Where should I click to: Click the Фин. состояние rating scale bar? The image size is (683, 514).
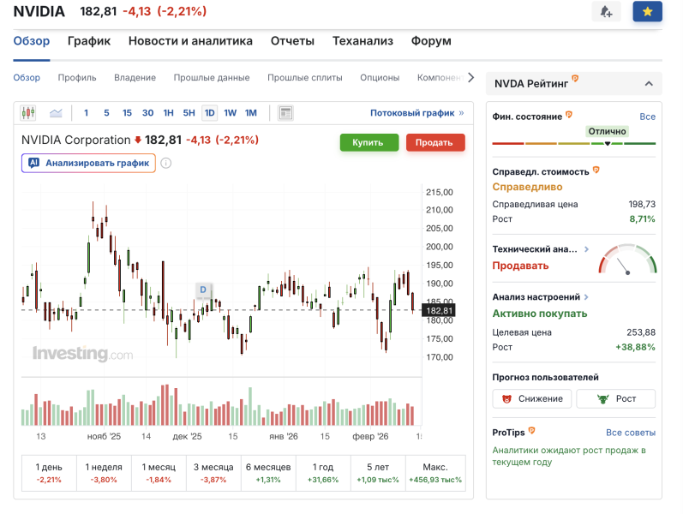click(x=573, y=143)
